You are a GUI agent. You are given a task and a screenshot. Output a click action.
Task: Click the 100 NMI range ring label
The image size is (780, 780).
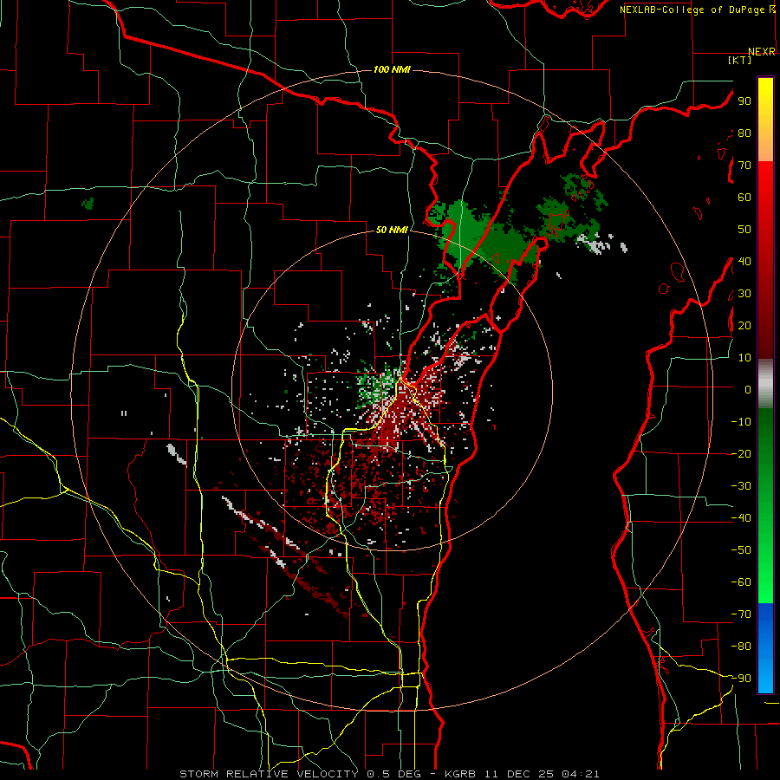(392, 69)
